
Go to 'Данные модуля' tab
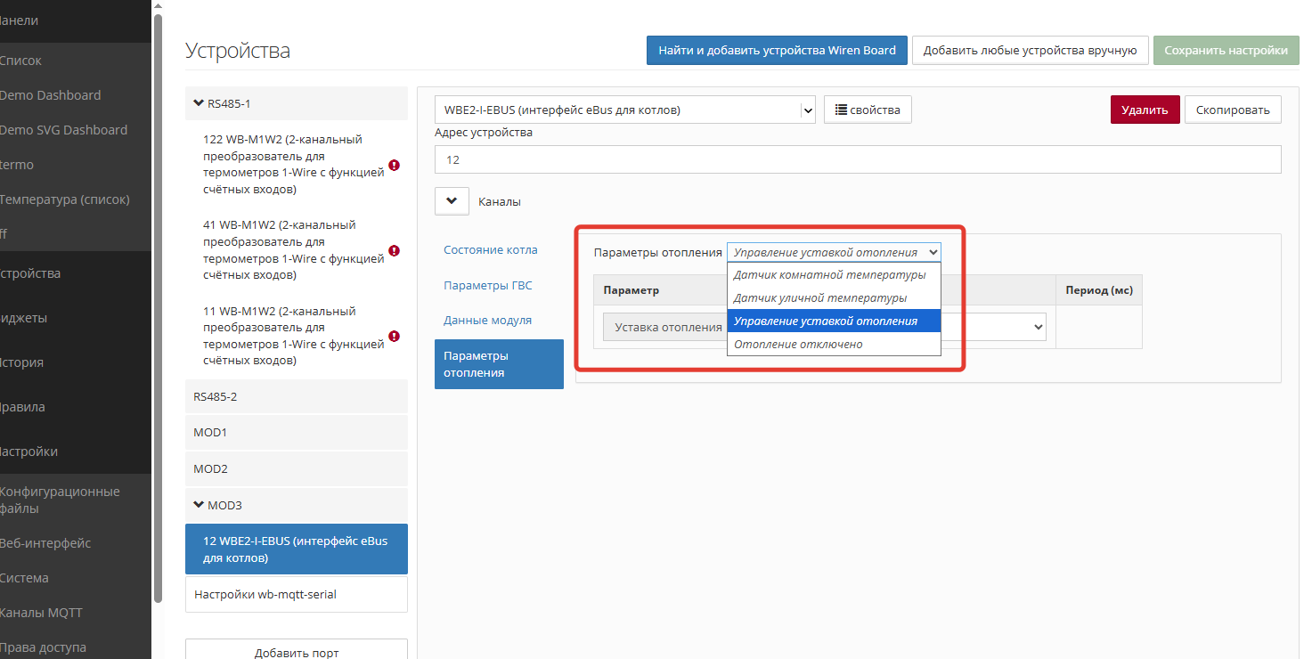[487, 321]
